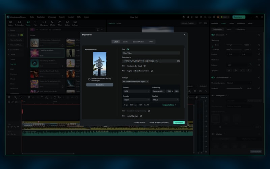This screenshot has height=169, width=270.
Task: Open the Vorlagen preset dropdown in export
Action: [136, 81]
